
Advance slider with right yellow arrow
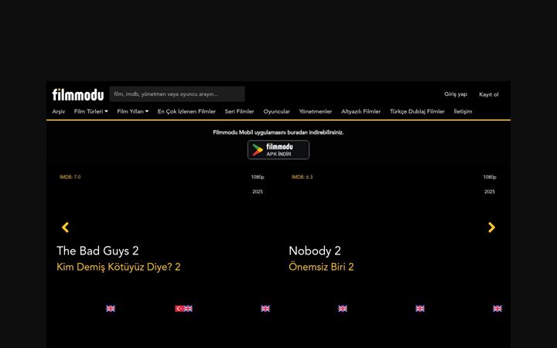point(492,227)
